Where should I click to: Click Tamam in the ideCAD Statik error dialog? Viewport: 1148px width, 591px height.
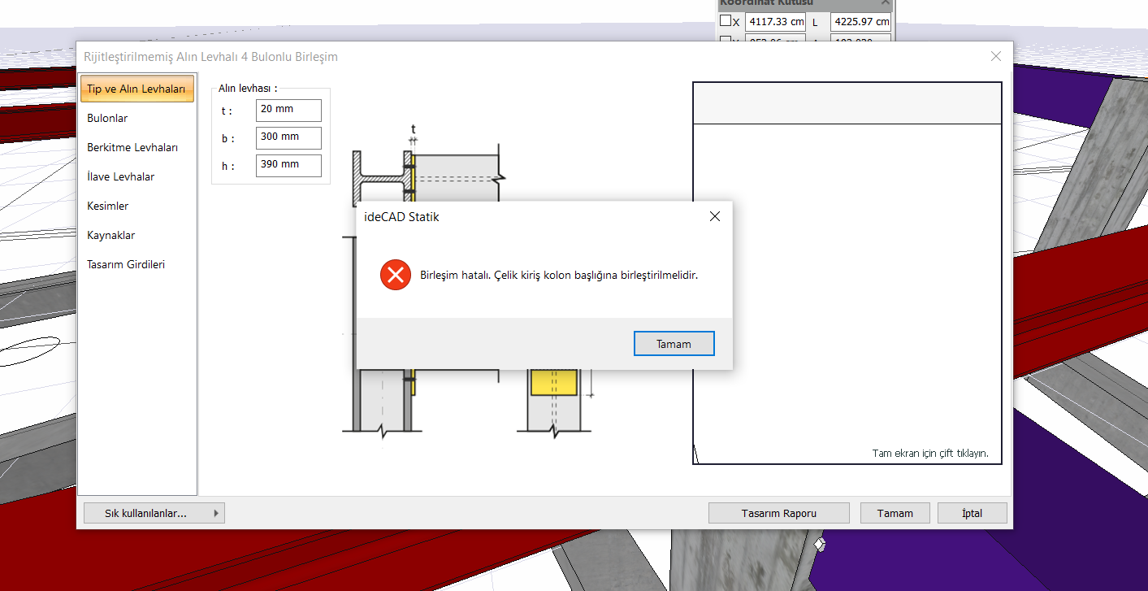coord(674,344)
